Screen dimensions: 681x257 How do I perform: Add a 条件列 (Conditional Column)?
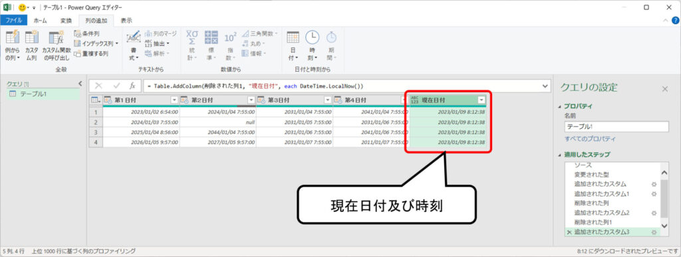pos(86,33)
